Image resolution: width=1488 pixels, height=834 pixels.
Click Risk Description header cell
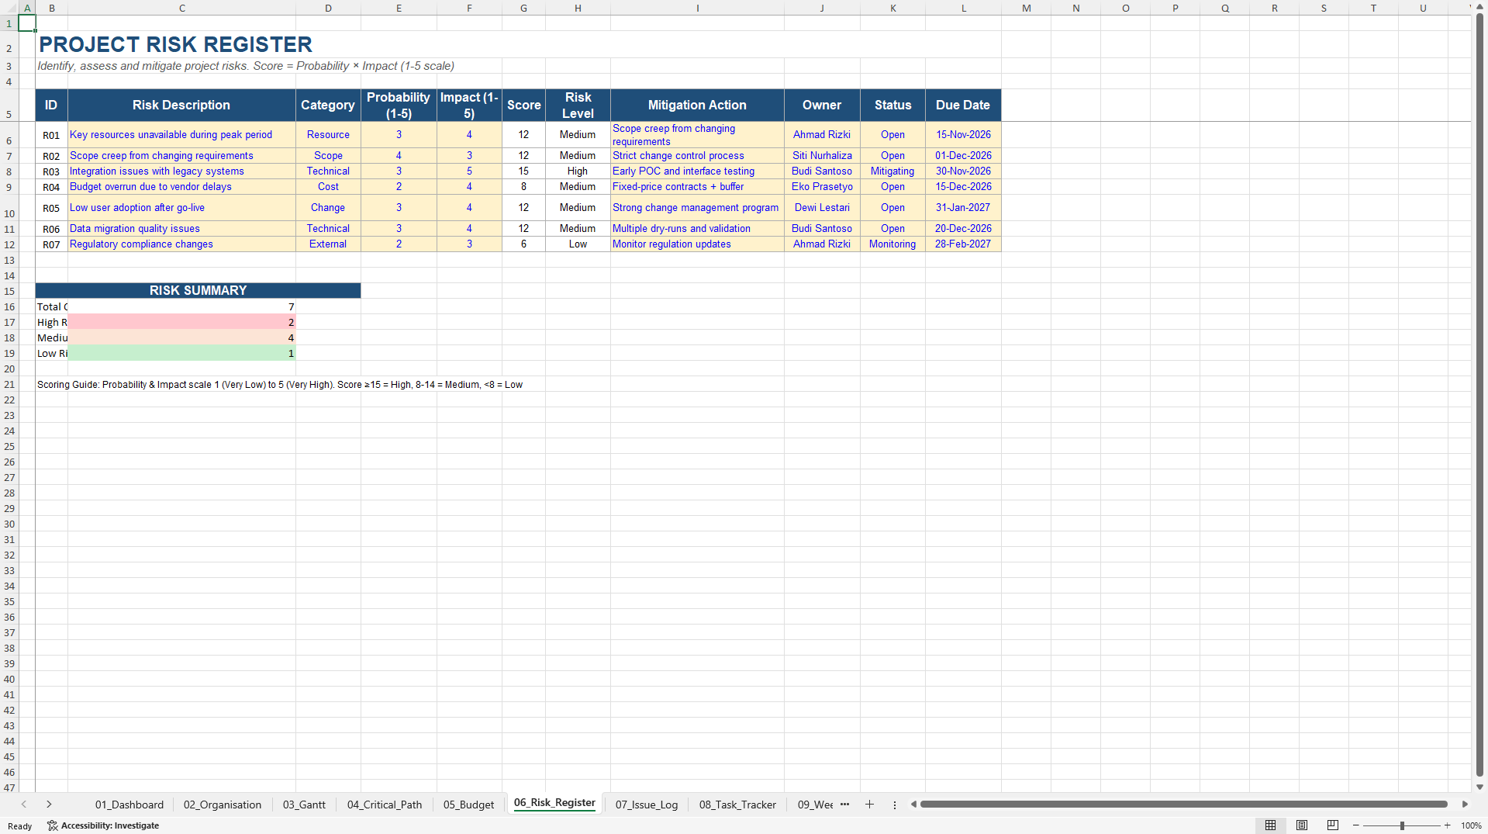click(x=181, y=106)
